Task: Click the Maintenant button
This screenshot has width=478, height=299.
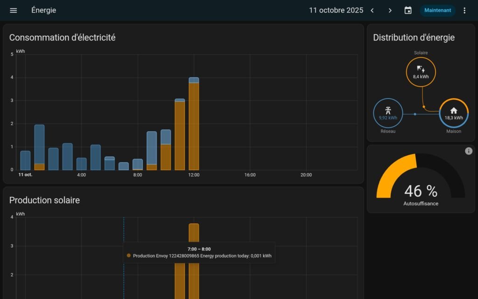Action: [x=437, y=10]
